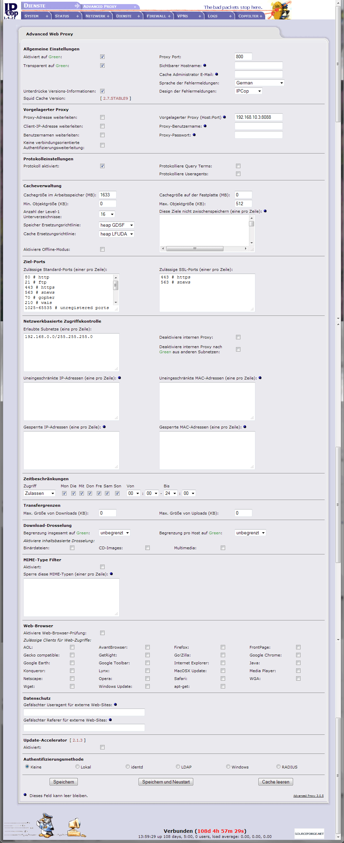Open the Netzwerk menu
The width and height of the screenshot is (344, 843).
click(x=97, y=16)
